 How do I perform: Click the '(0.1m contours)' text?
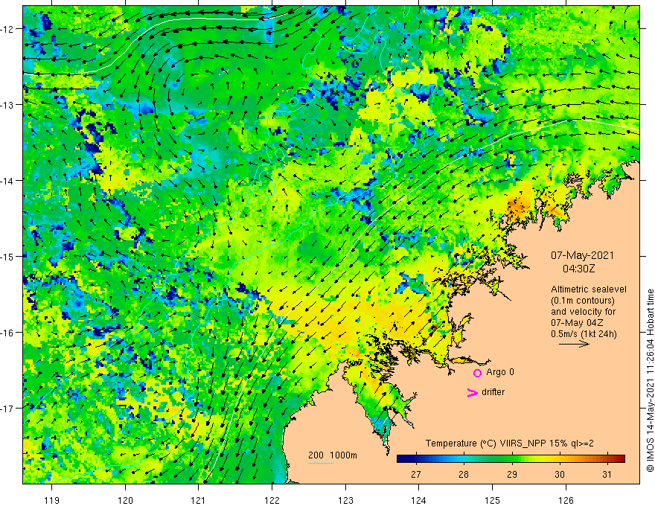(x=583, y=301)
